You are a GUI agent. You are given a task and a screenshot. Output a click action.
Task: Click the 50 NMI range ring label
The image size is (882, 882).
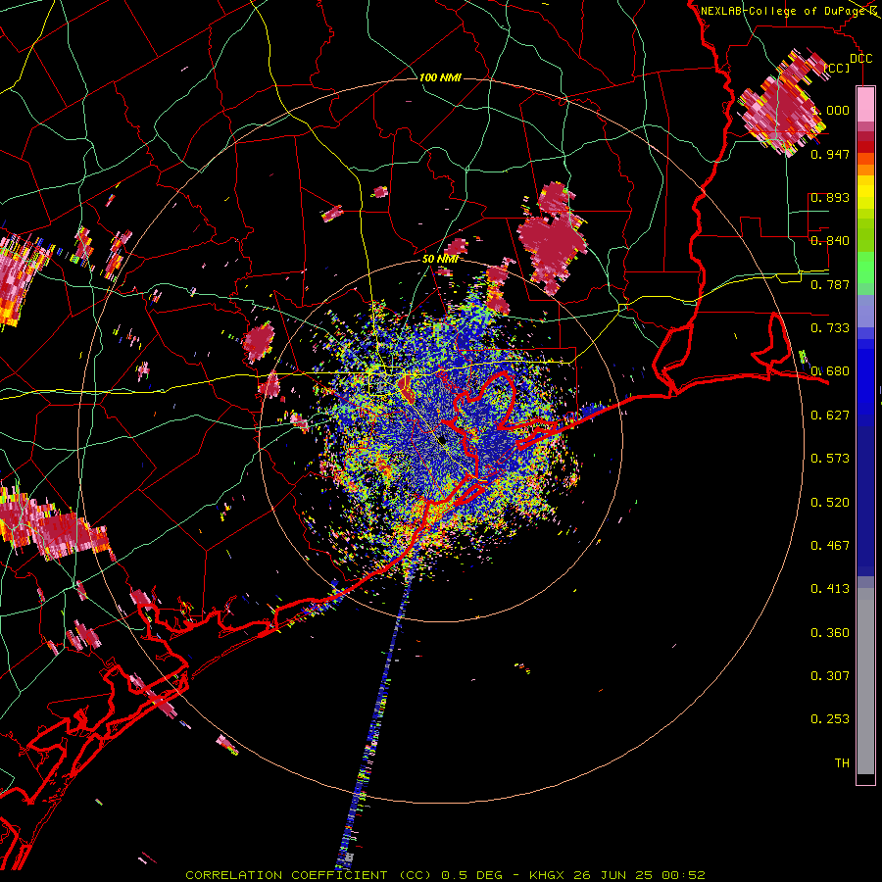pyautogui.click(x=440, y=260)
